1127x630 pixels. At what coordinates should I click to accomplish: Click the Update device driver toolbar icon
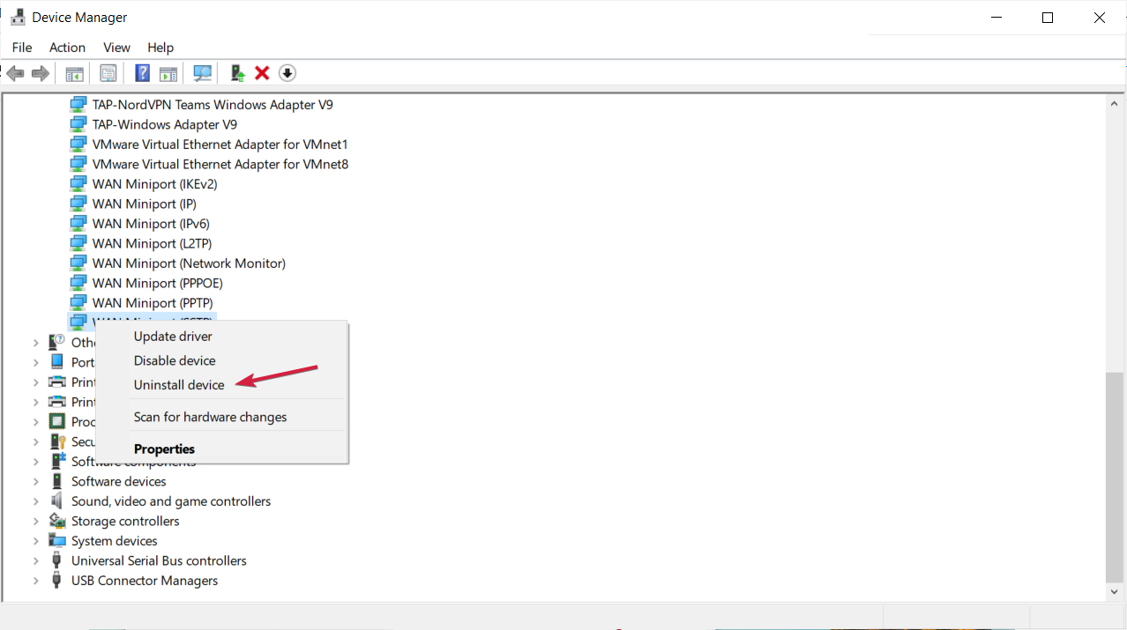(x=236, y=73)
